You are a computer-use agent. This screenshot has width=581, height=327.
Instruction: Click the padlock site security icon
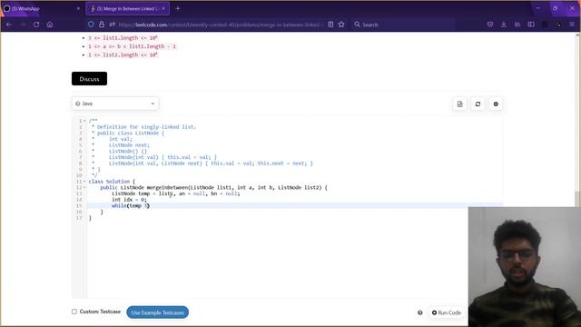101,25
